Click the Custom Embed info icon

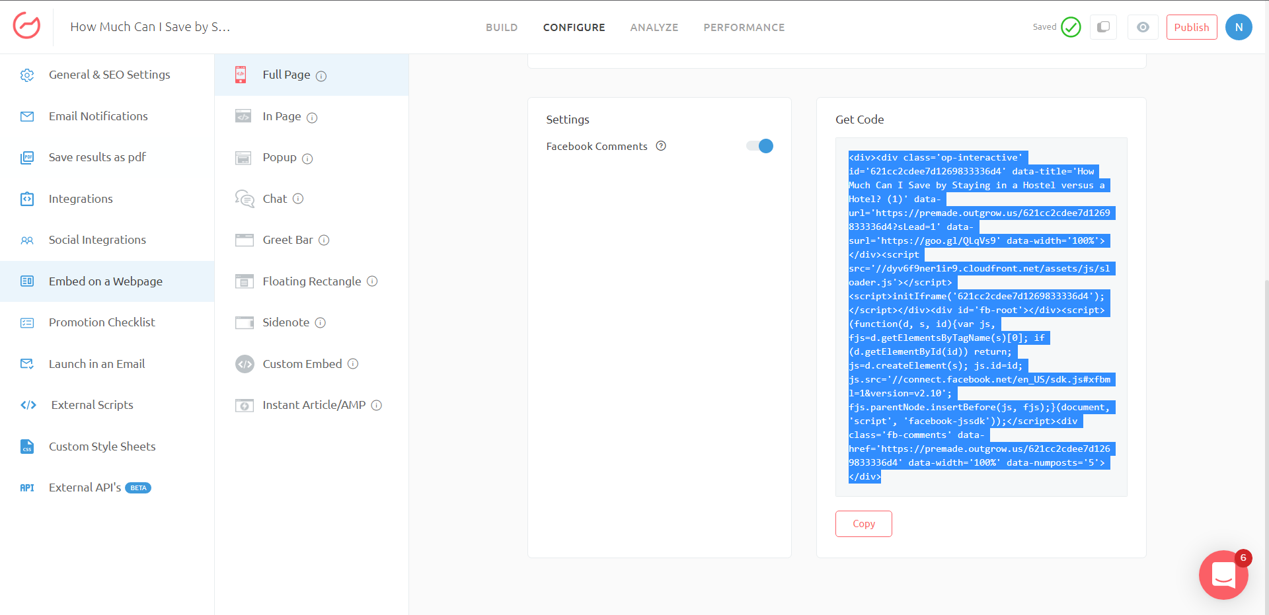pos(353,364)
